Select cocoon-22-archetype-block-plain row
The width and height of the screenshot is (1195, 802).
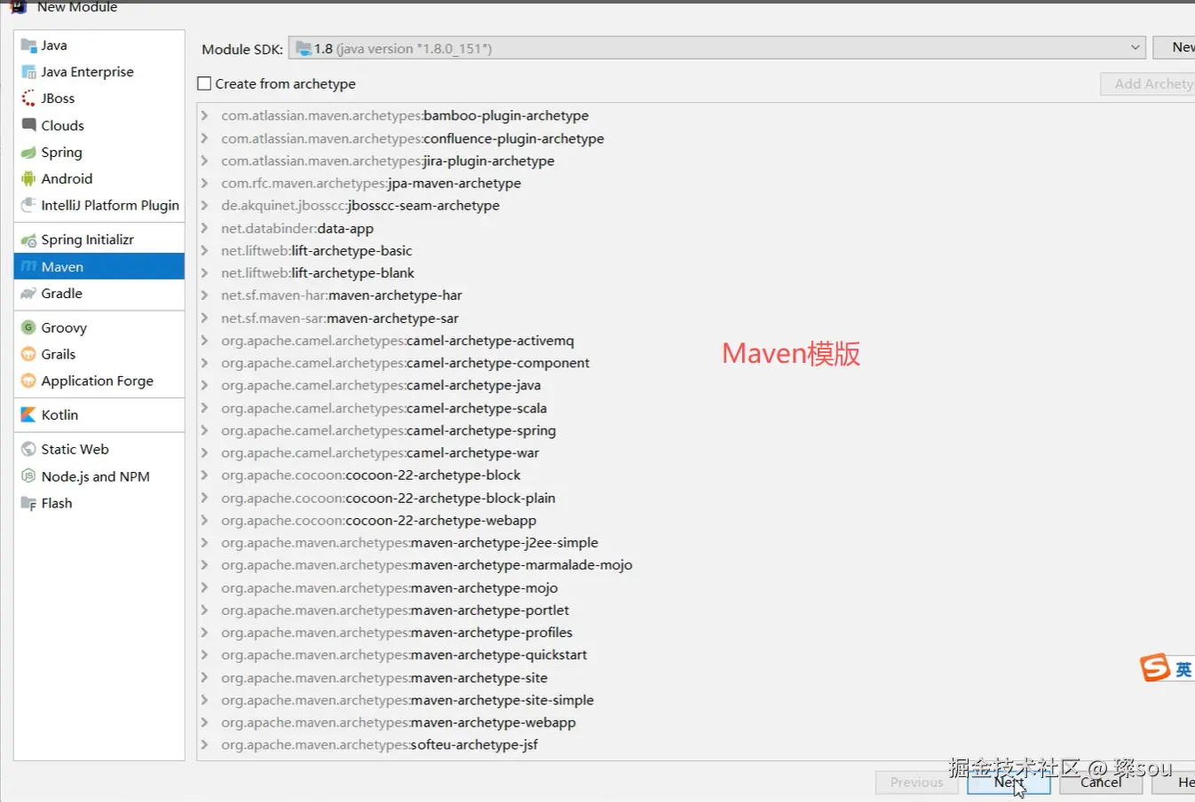coord(696,498)
